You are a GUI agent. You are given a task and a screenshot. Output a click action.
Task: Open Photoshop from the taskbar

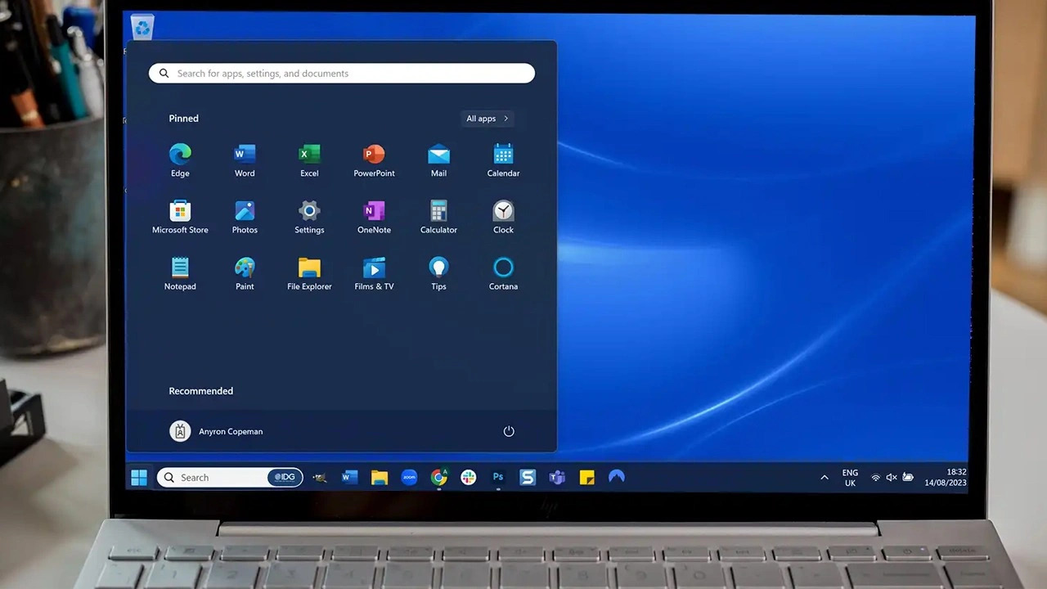[x=498, y=477]
